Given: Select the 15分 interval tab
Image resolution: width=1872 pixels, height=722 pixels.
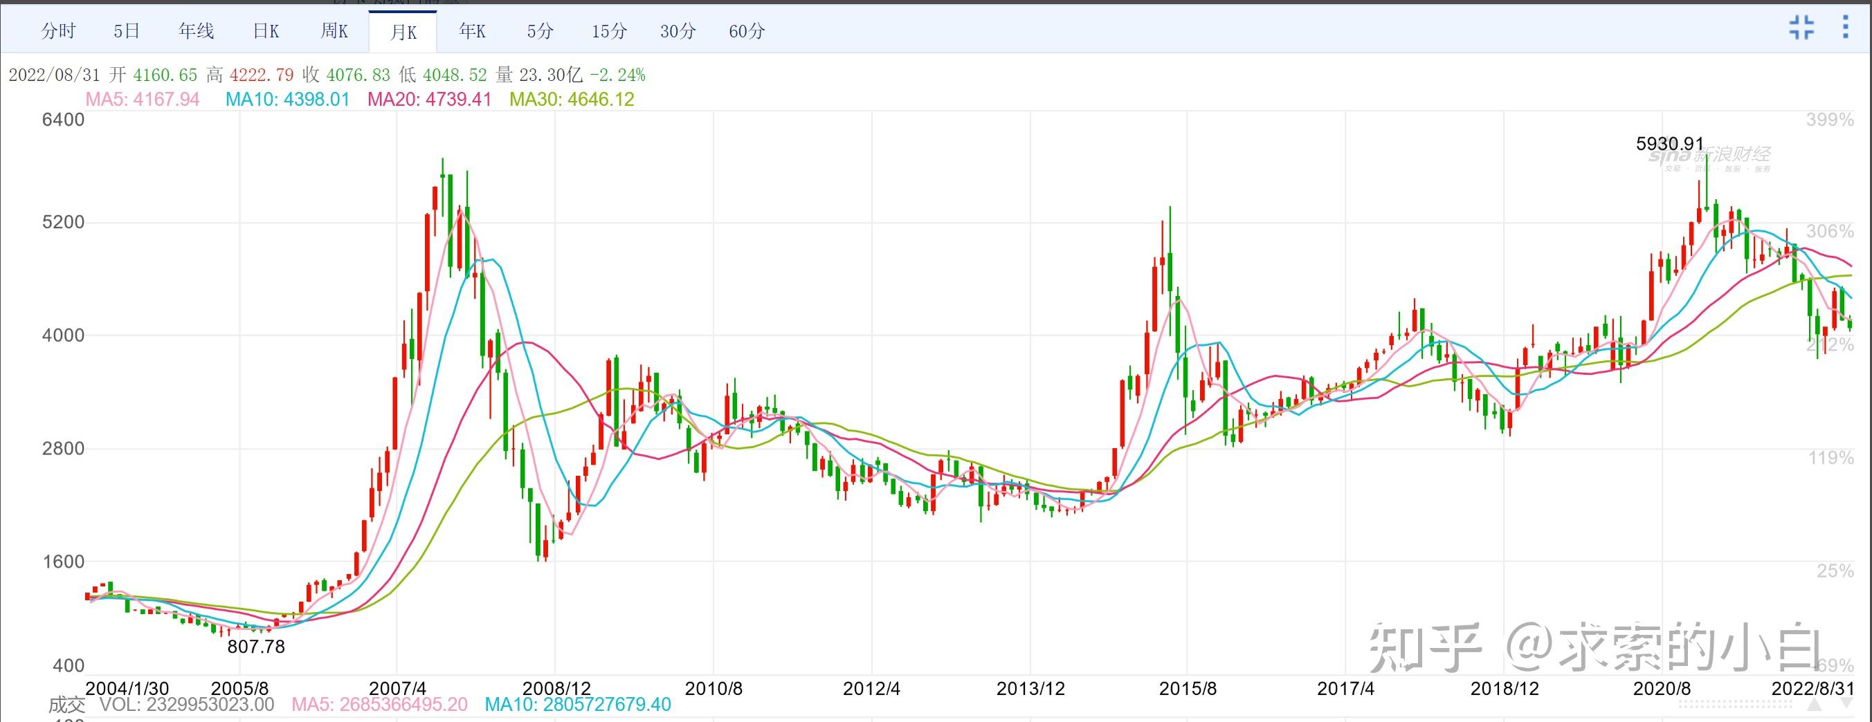Looking at the screenshot, I should click(609, 31).
